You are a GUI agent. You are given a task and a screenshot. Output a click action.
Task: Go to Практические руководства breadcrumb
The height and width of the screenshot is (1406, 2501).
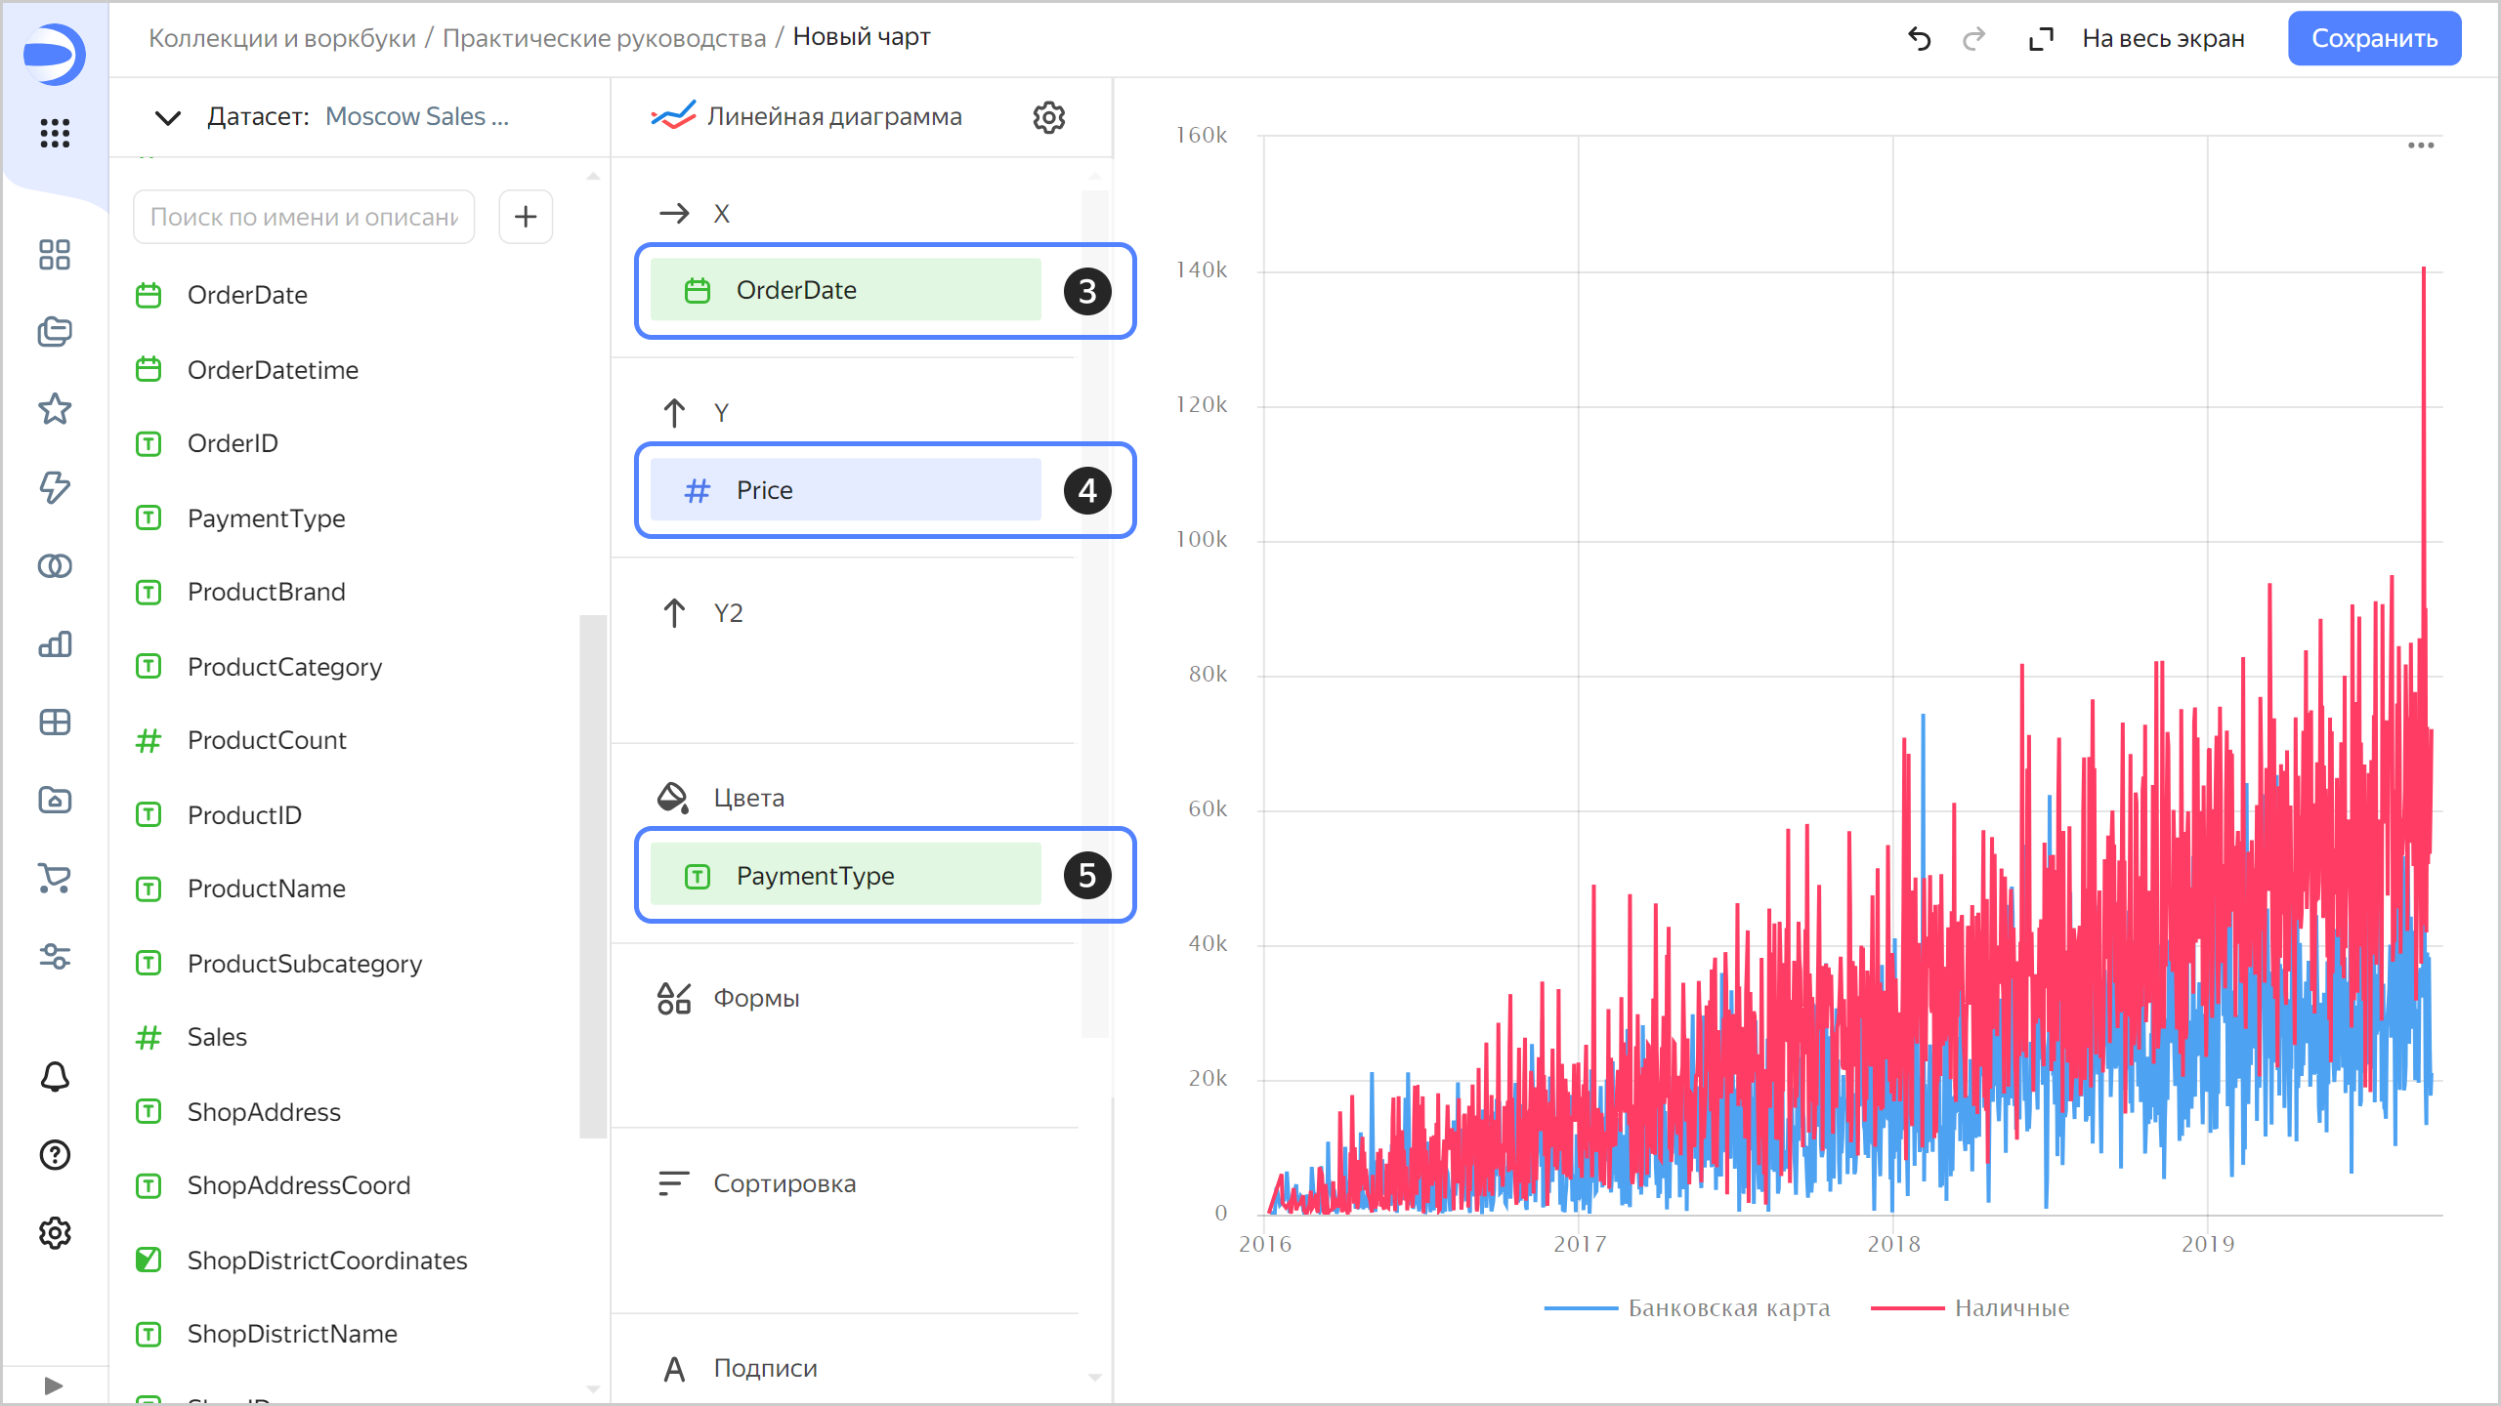pyautogui.click(x=604, y=38)
